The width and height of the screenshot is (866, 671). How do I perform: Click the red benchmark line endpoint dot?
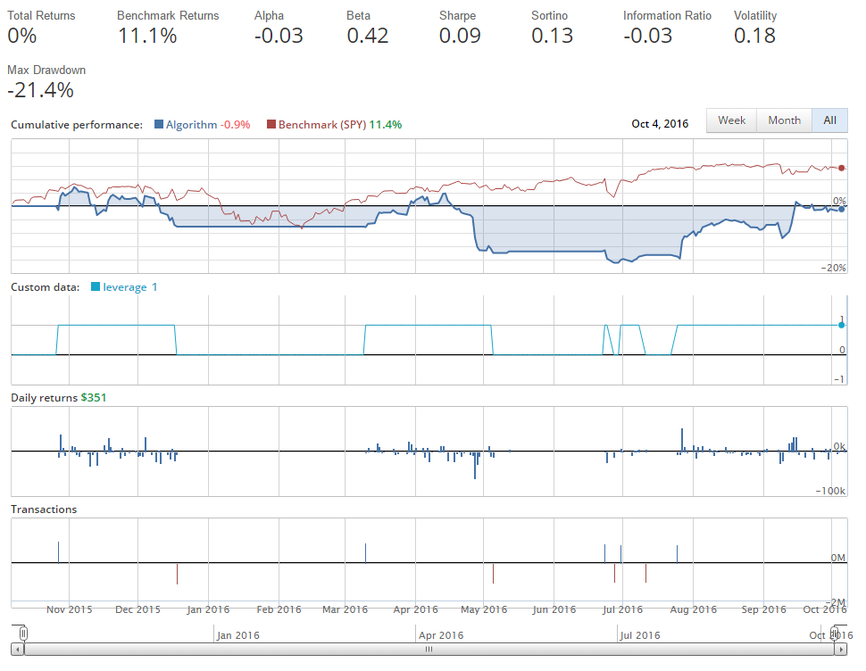click(841, 168)
